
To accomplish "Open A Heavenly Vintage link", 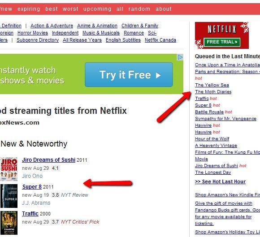I will (x=216, y=146).
